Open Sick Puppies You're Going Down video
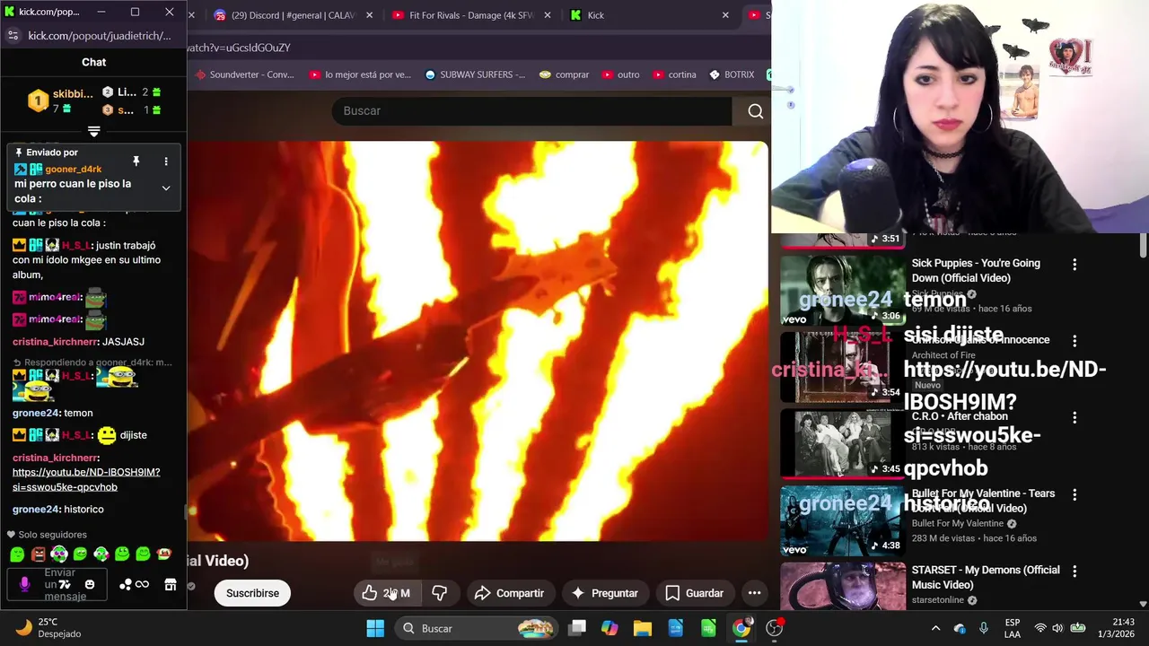The image size is (1149, 646). [x=976, y=271]
